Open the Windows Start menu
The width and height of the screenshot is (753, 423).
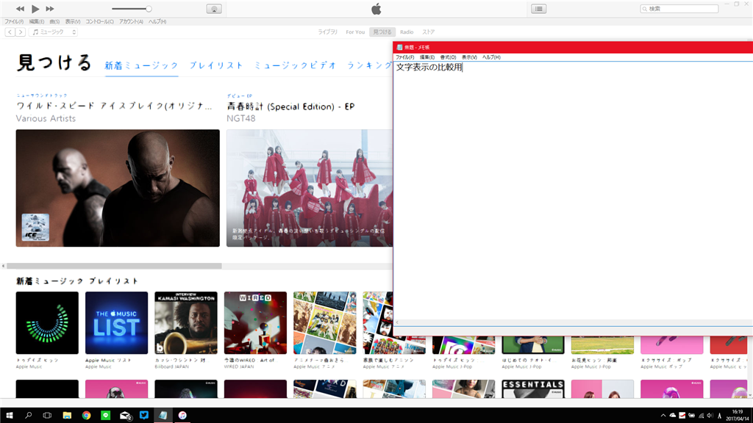(9, 416)
